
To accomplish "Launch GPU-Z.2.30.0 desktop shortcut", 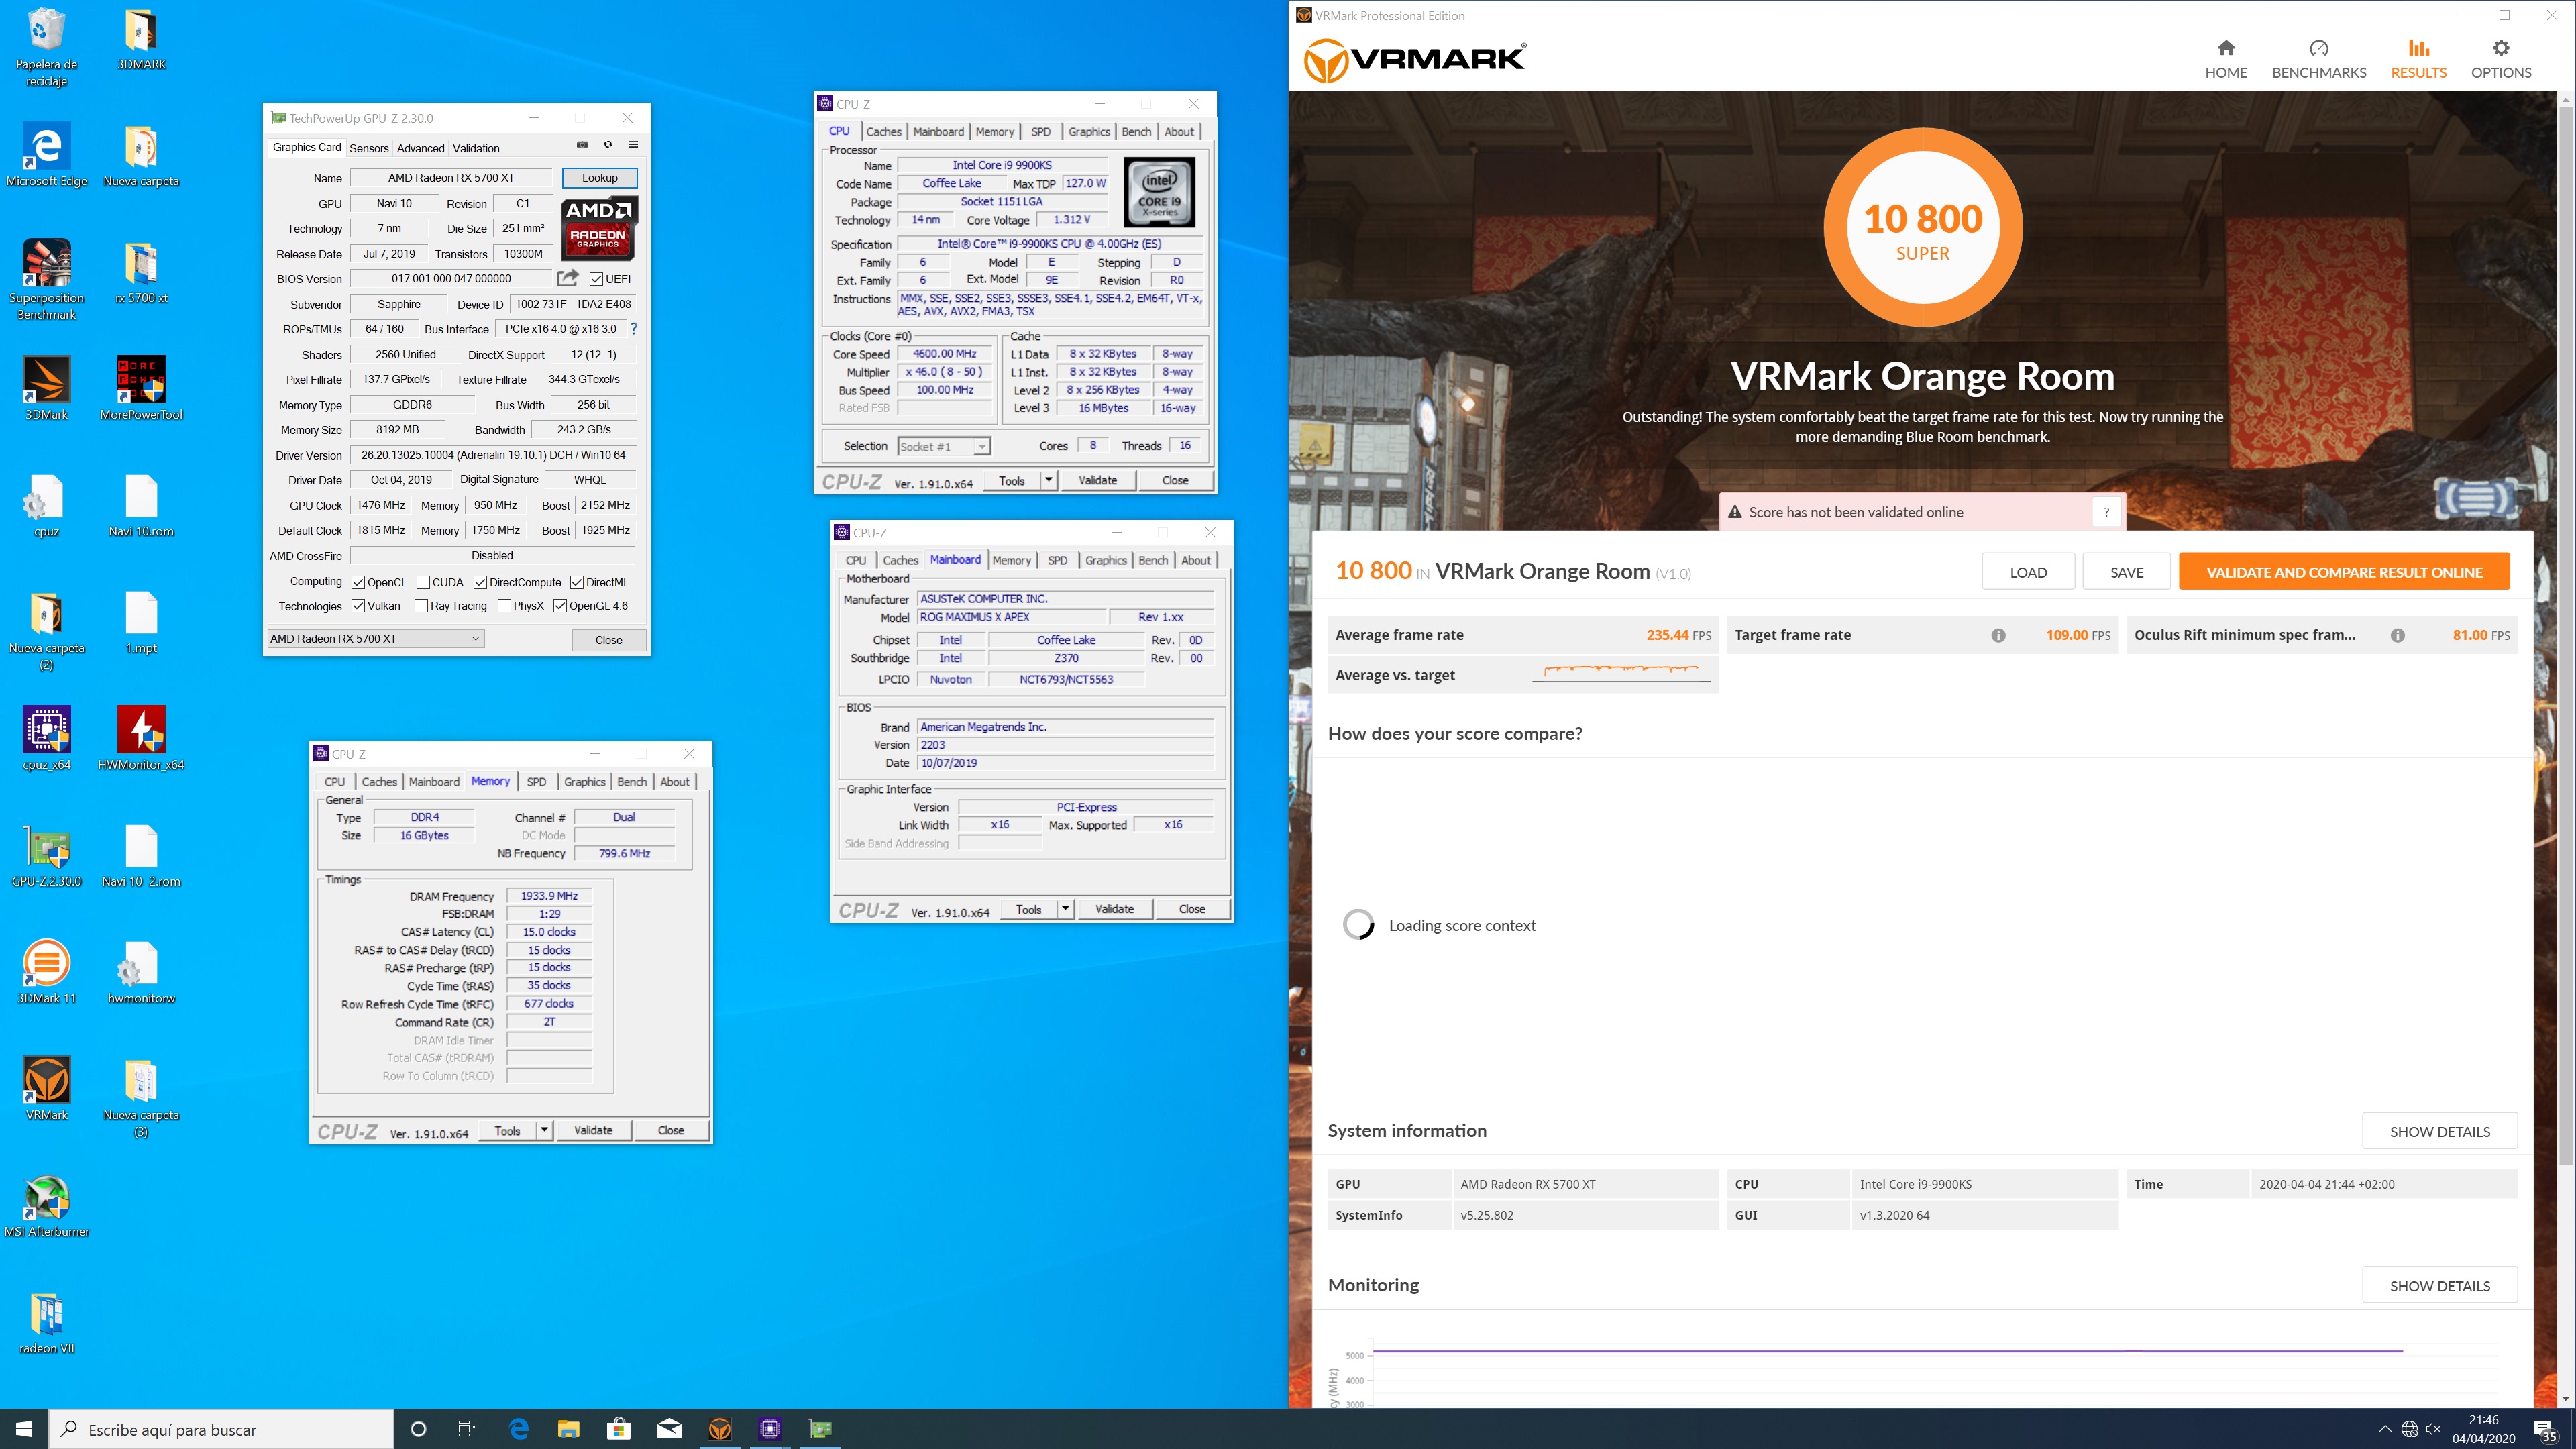I will (x=46, y=855).
